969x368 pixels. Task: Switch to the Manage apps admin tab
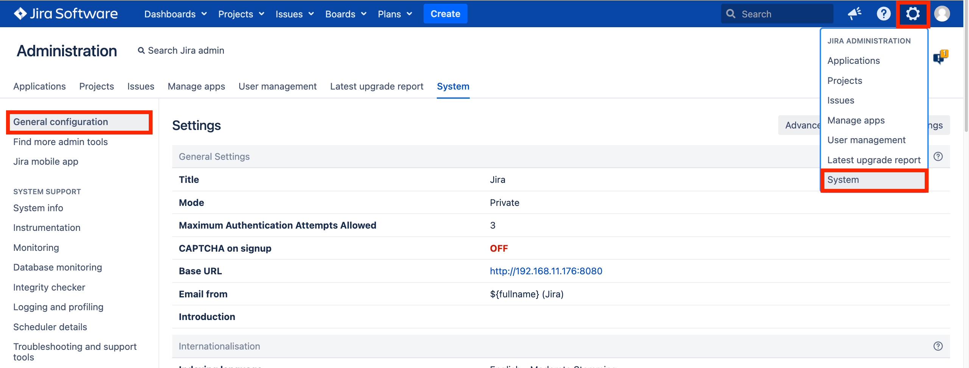[x=196, y=87]
